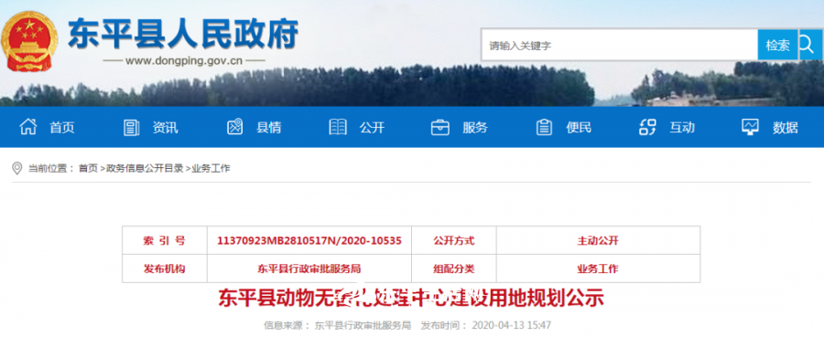
Task: Open the 便民 navigation menu item
Action: coord(579,127)
